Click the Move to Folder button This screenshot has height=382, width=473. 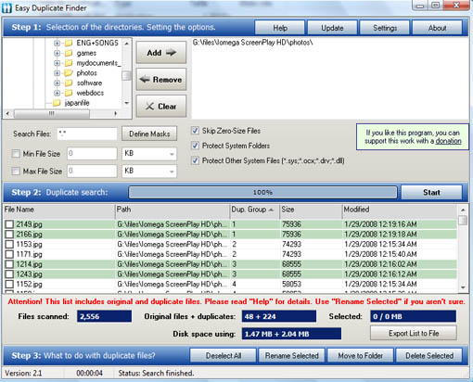click(x=360, y=355)
